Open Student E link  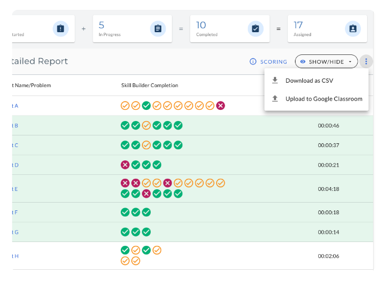pos(15,189)
